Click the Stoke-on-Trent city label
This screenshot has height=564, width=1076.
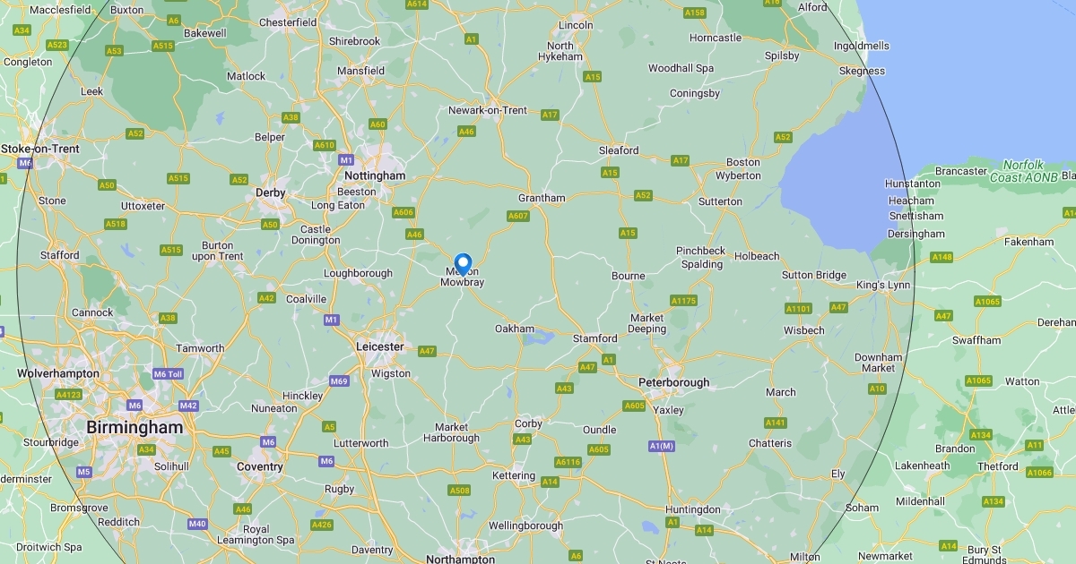[40, 149]
